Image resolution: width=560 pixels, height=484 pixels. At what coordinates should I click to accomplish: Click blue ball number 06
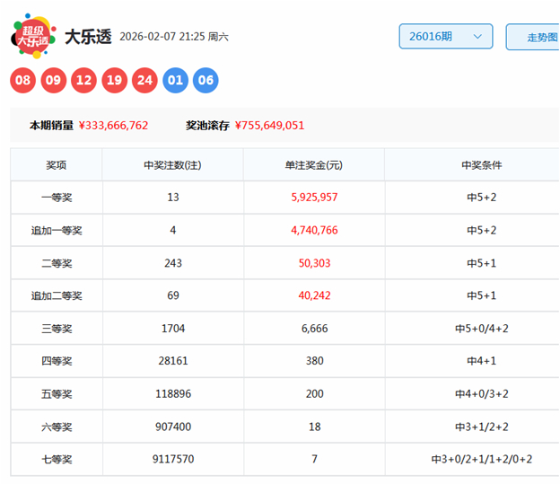coord(206,80)
